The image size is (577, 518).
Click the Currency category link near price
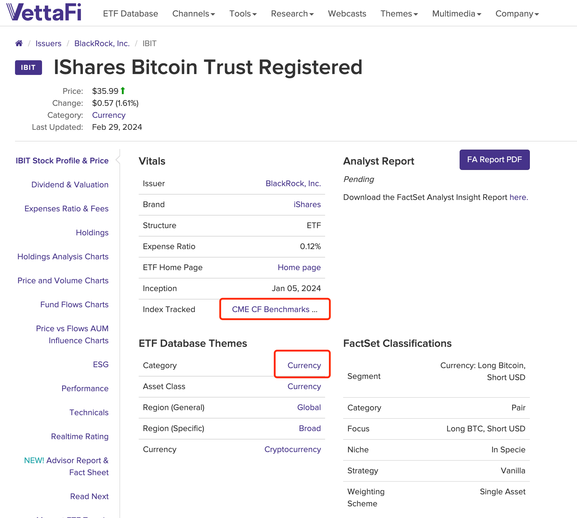[109, 115]
